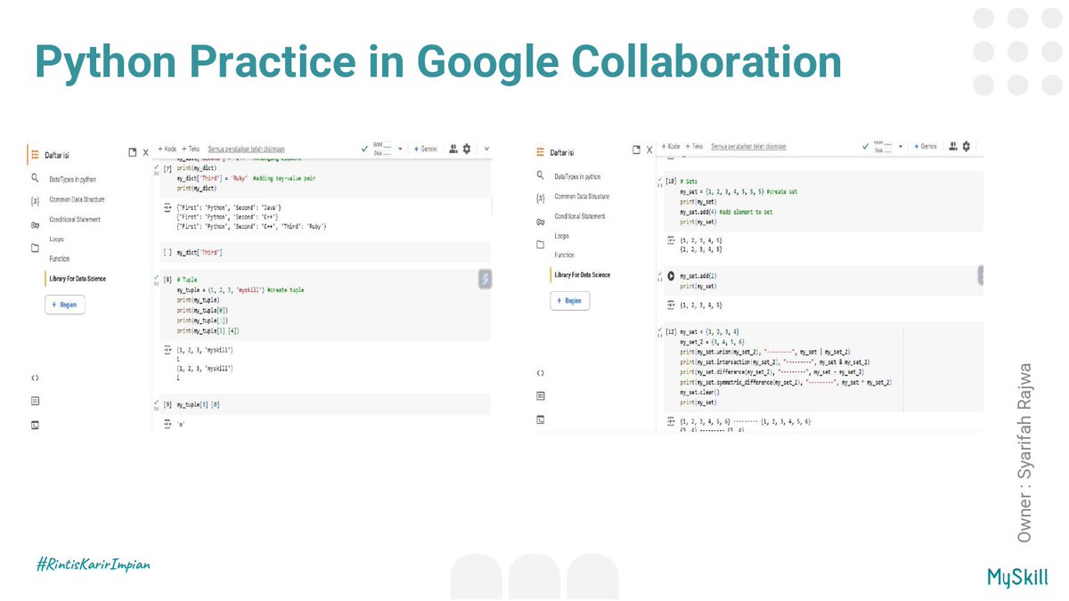Click floating Colab AI icon beside Tuple cell

(x=485, y=279)
